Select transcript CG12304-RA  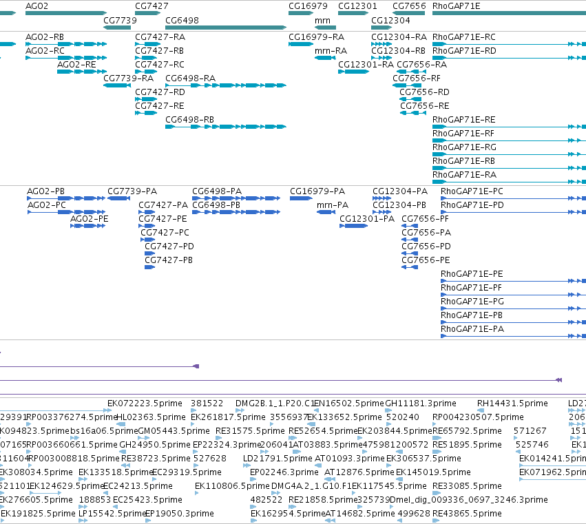tap(399, 37)
